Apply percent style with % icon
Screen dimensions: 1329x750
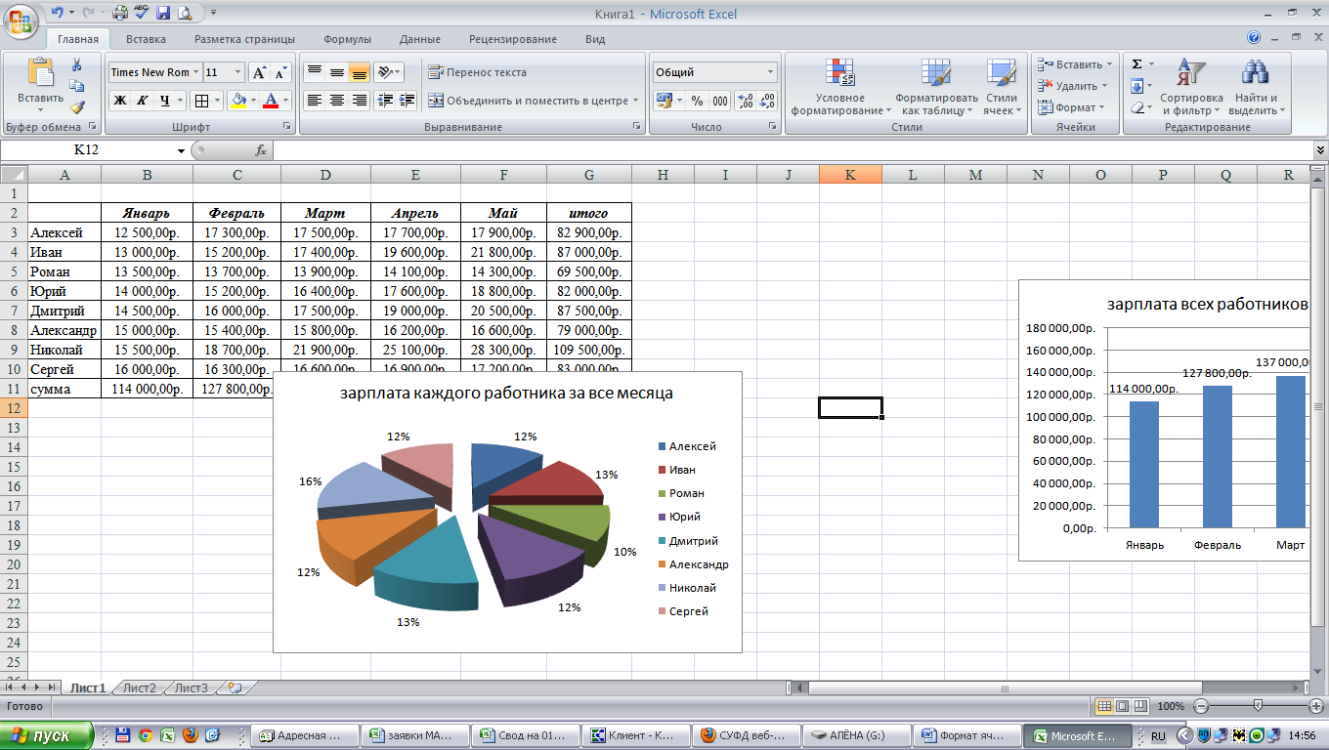[697, 100]
